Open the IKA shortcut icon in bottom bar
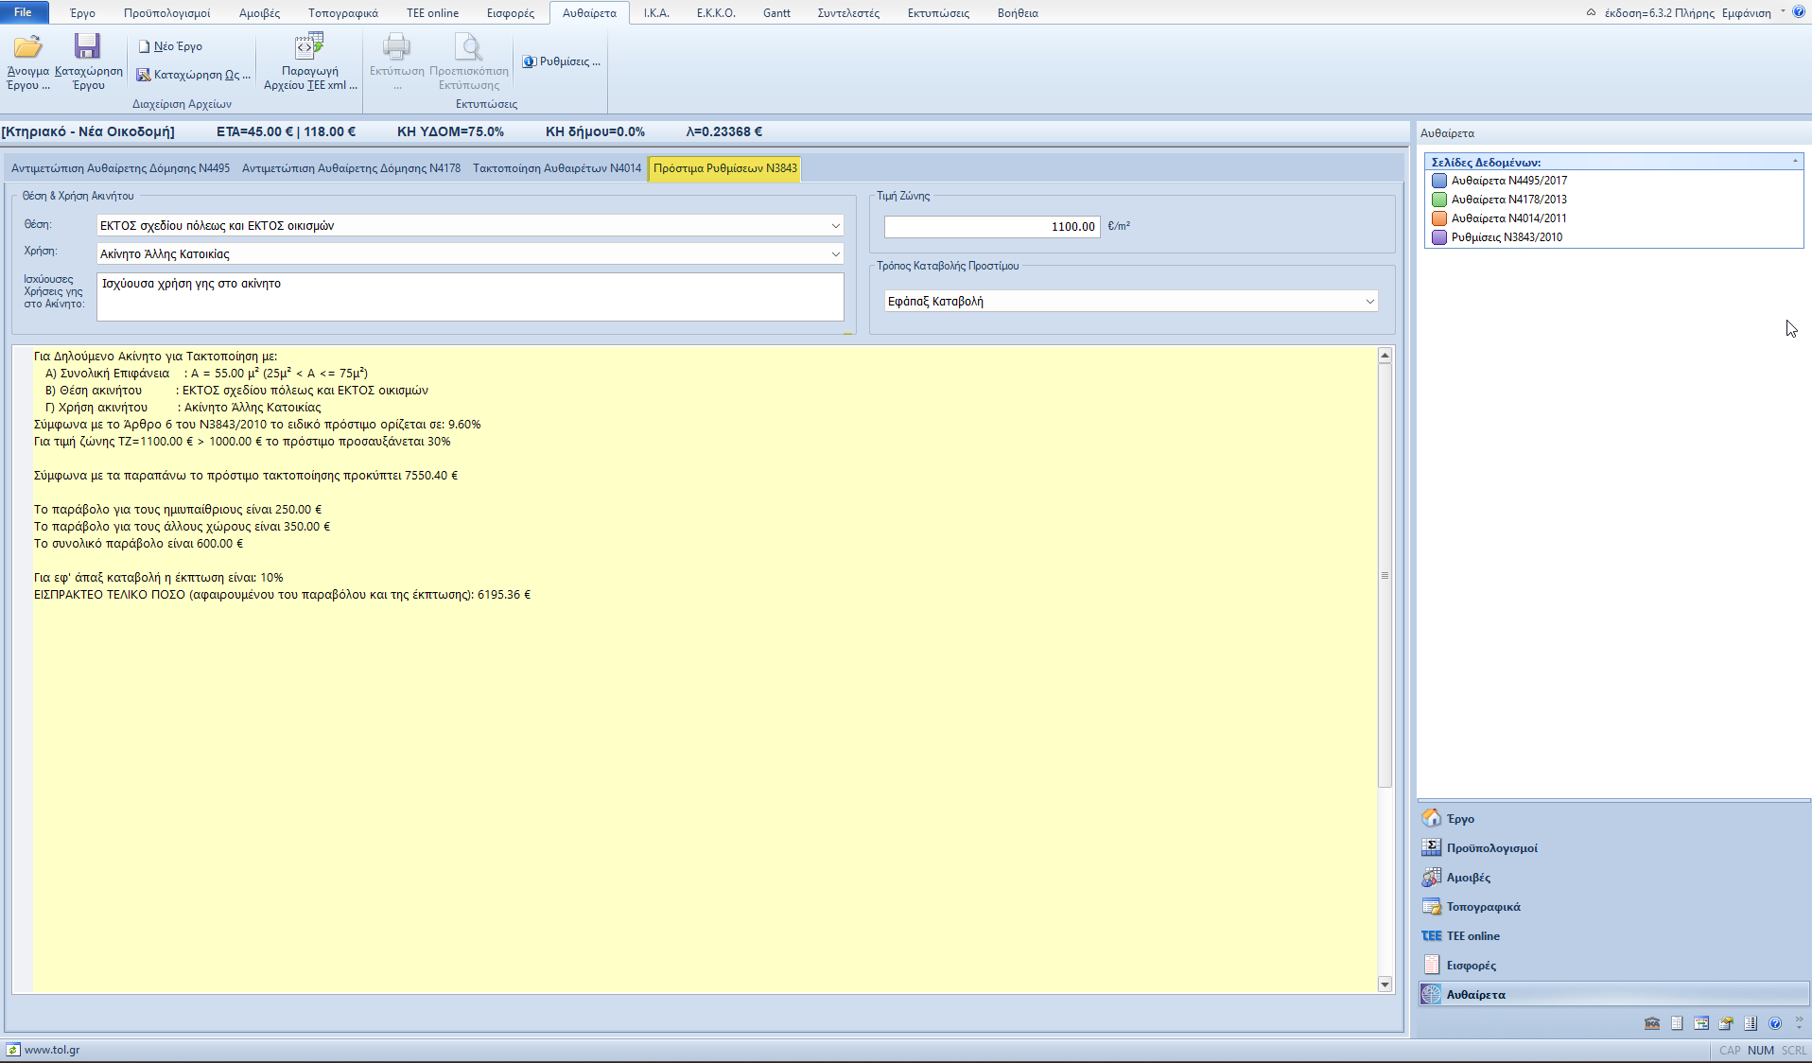The height and width of the screenshot is (1063, 1812). pos(1652,1023)
